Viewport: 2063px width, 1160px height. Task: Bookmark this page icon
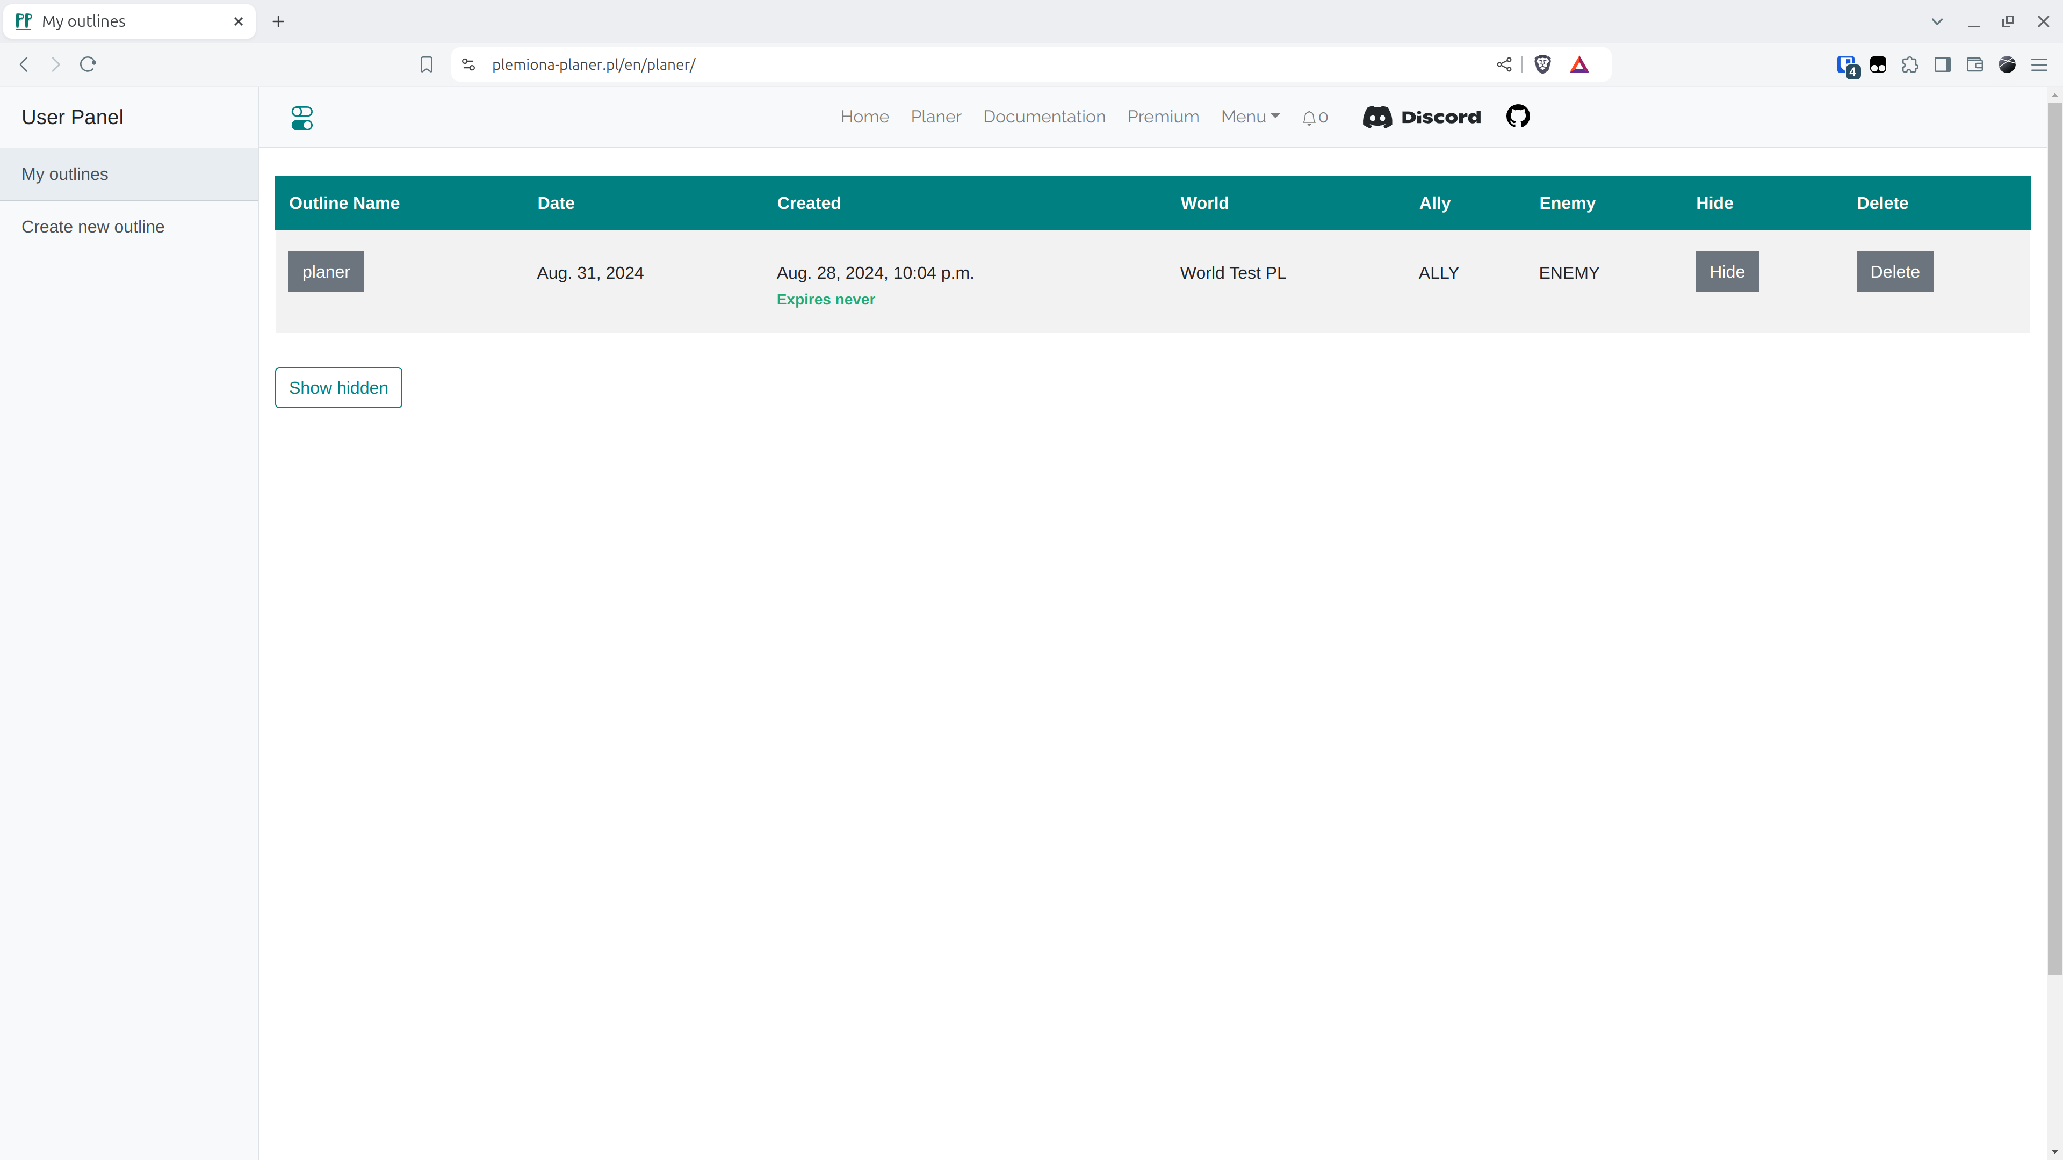pos(427,64)
